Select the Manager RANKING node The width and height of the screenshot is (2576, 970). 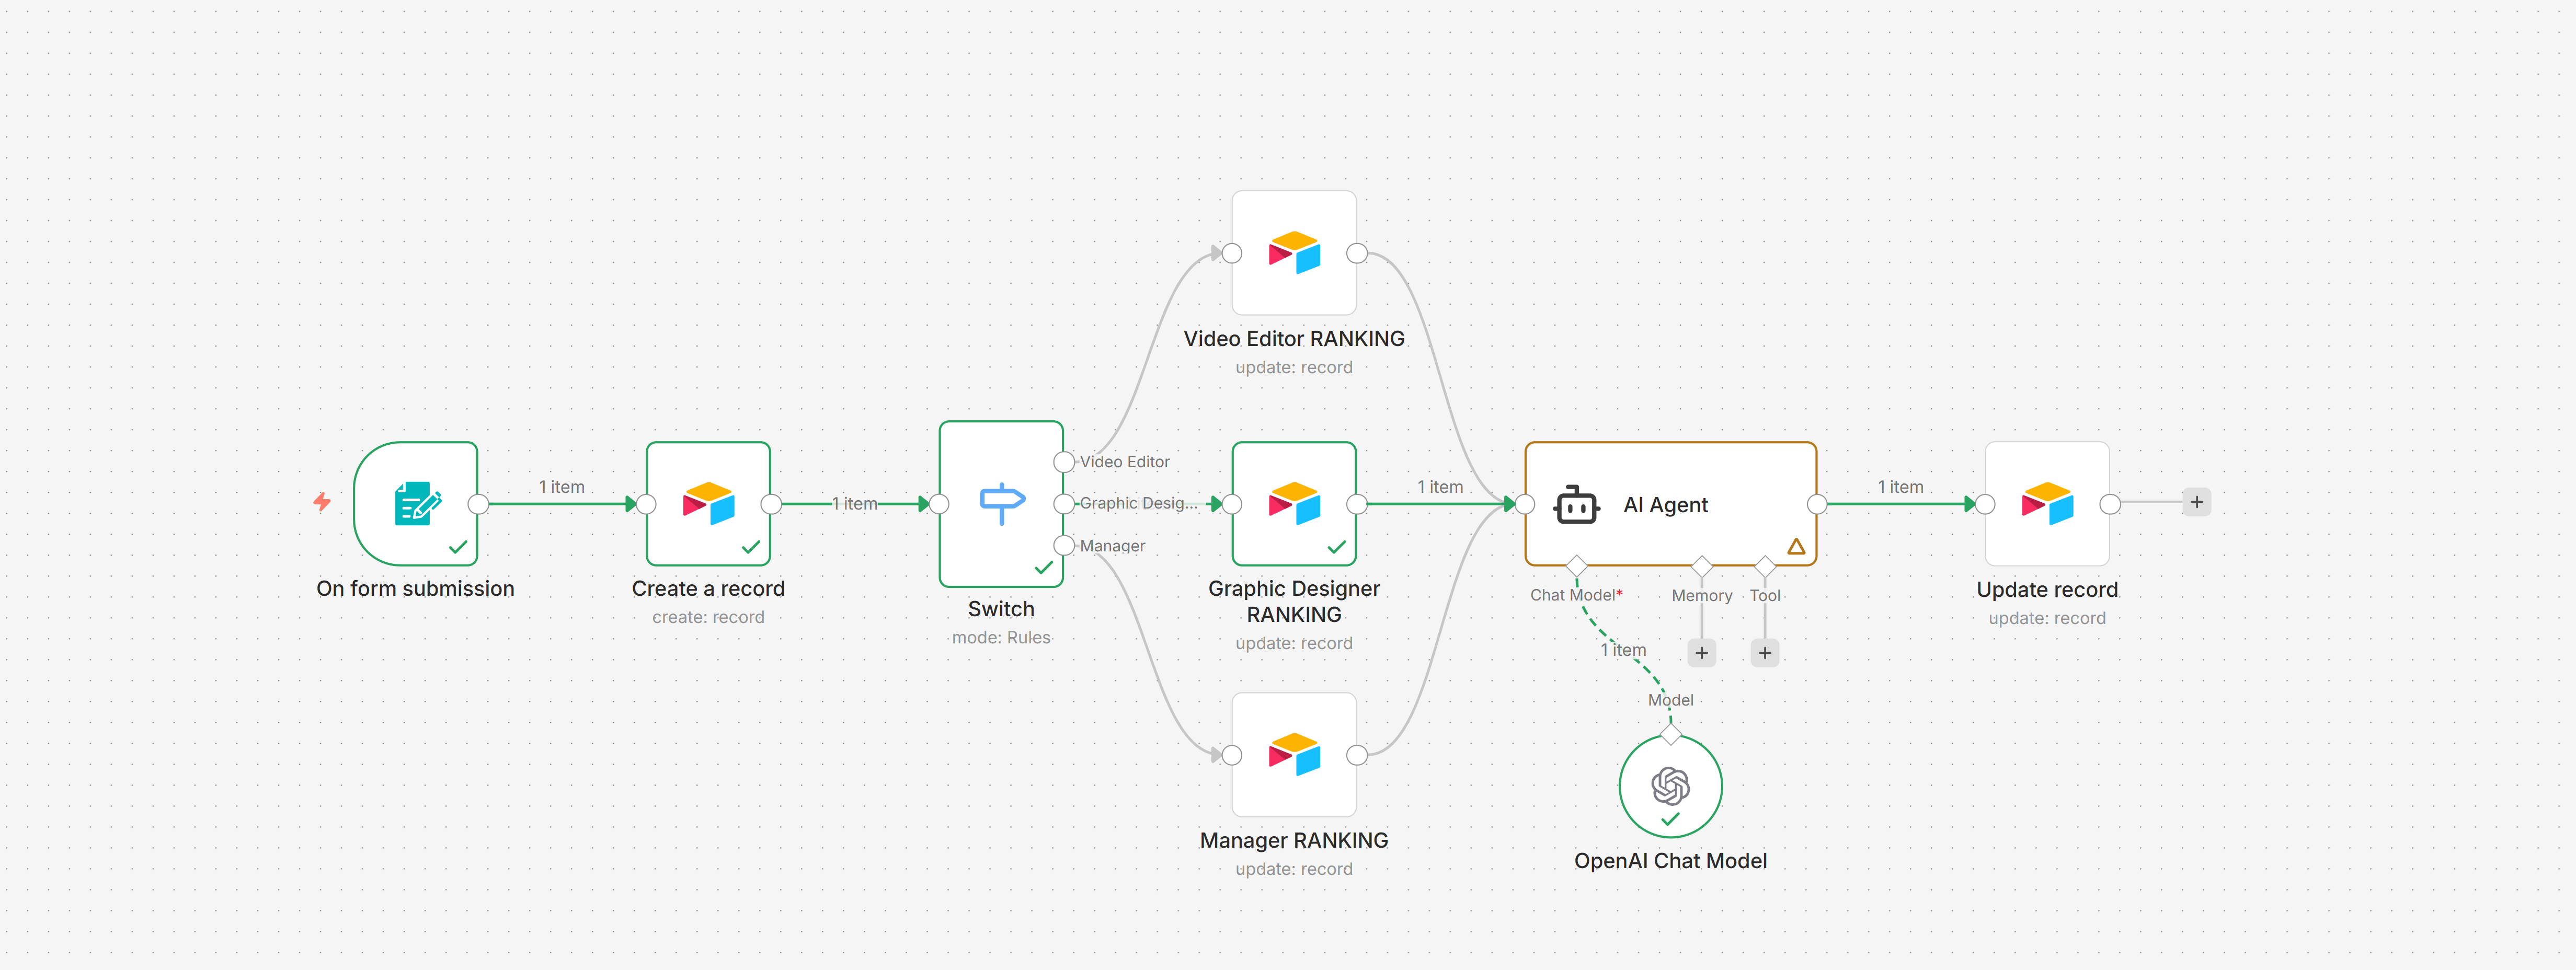click(1293, 755)
